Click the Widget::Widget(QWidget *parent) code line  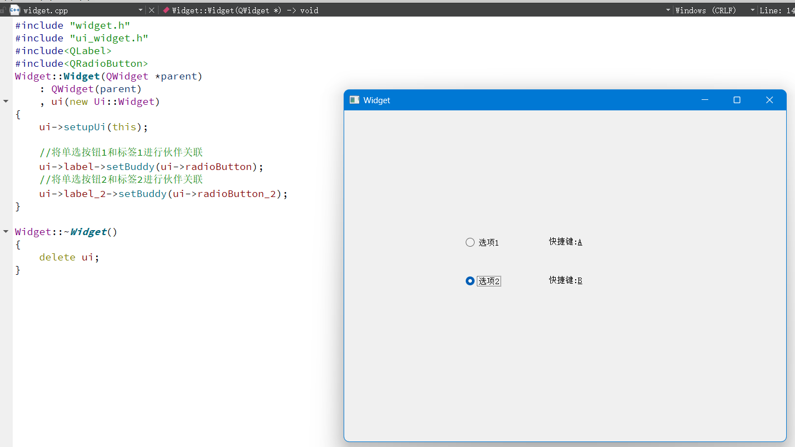pyautogui.click(x=109, y=76)
